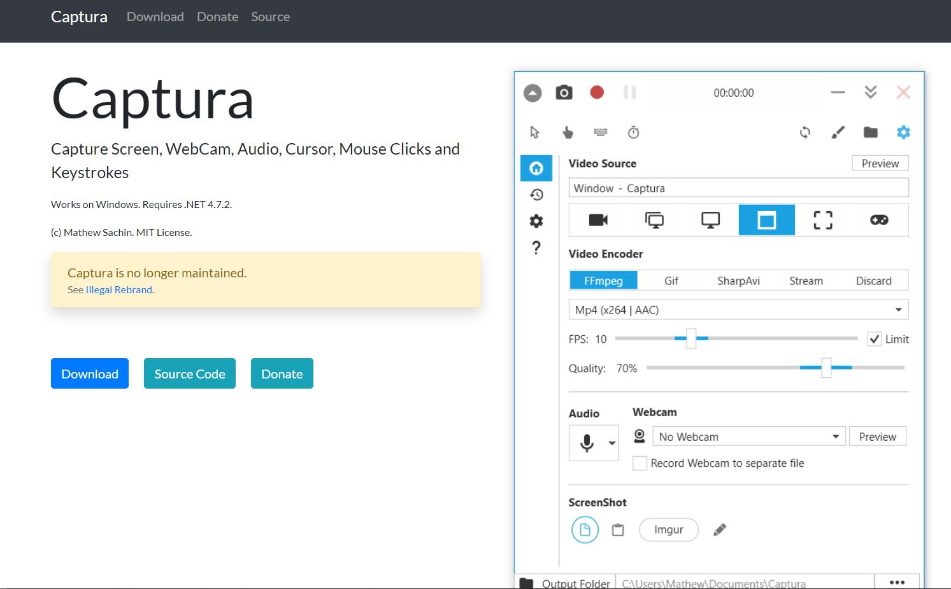
Task: Select the full screen monitor source icon
Action: pyautogui.click(x=710, y=220)
